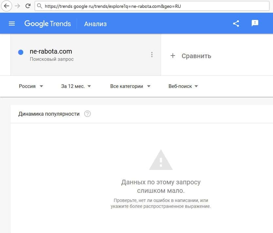Click the Google Trends logo

point(47,24)
